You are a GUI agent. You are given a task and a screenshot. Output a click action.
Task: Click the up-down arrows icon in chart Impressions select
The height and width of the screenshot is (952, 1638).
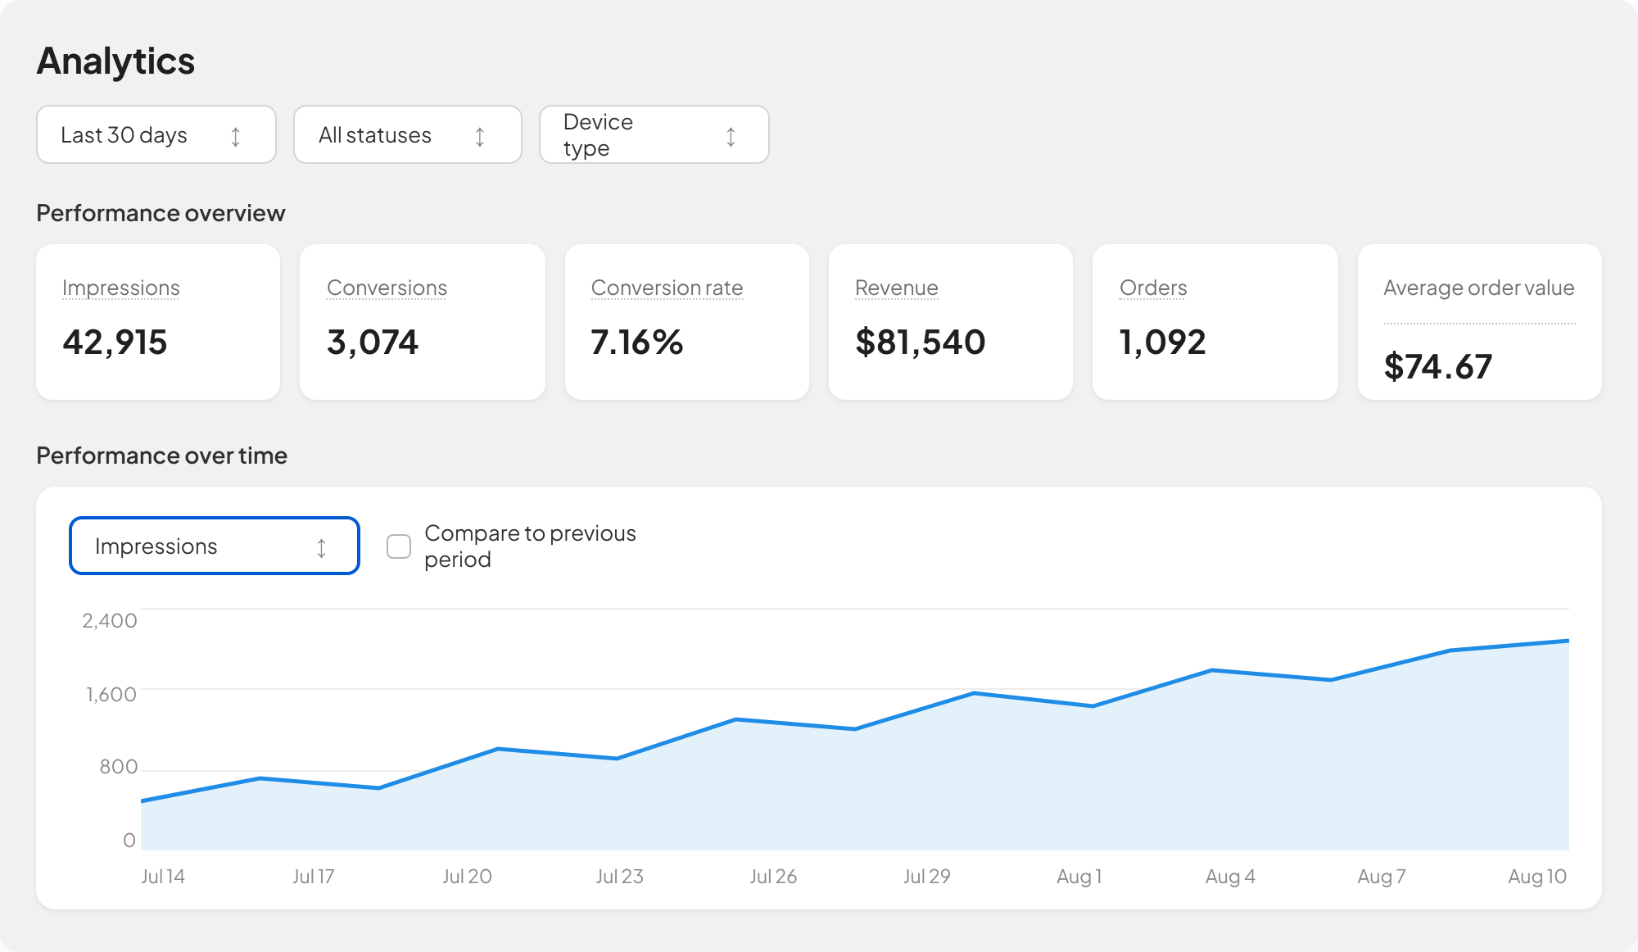pos(321,547)
